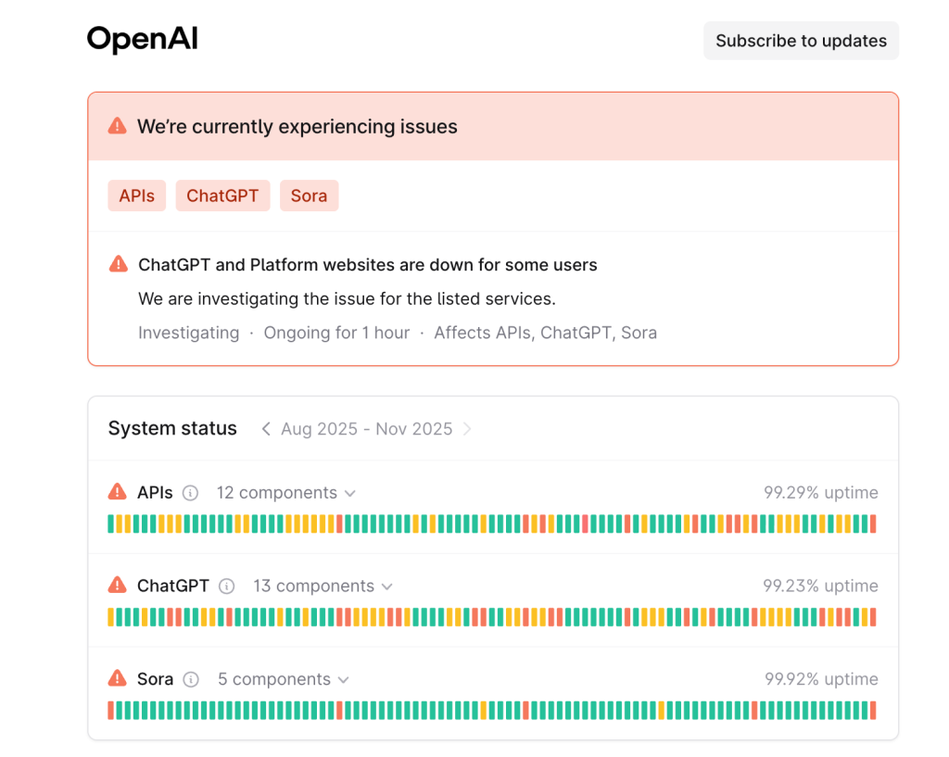Select the ChatGPT affected-service tag
This screenshot has width=949, height=757.
coord(222,196)
